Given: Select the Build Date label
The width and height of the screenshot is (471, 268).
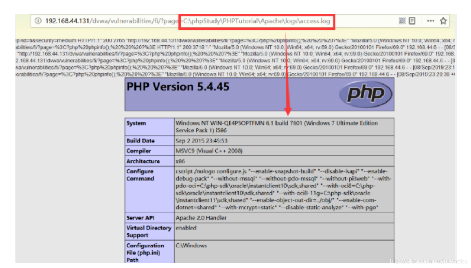Looking at the screenshot, I should point(141,141).
